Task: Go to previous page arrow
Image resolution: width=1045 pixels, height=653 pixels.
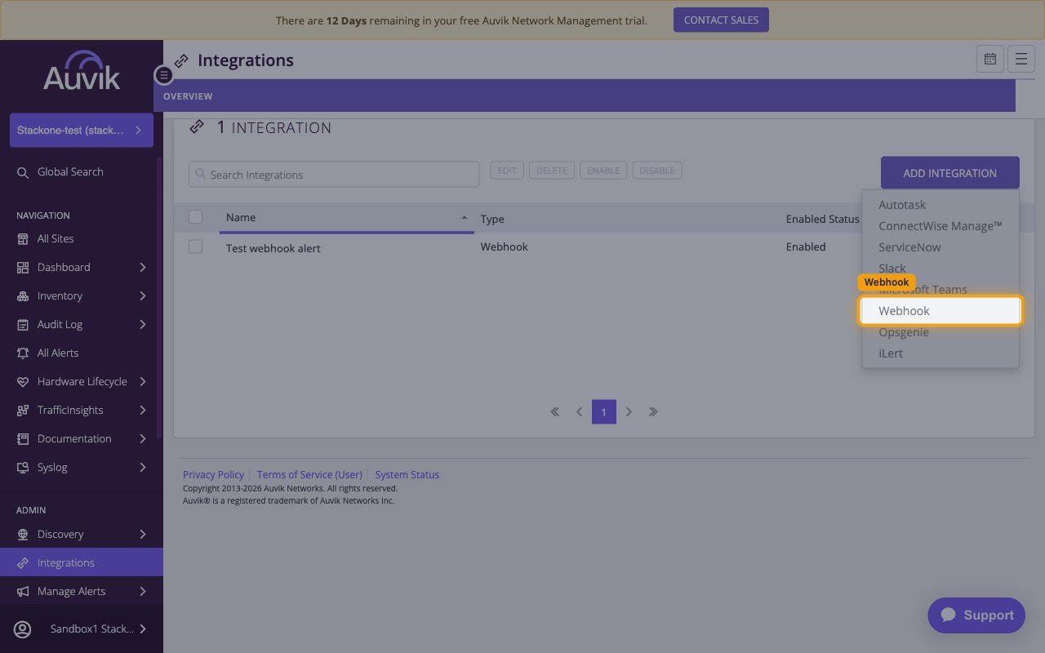Action: [580, 412]
